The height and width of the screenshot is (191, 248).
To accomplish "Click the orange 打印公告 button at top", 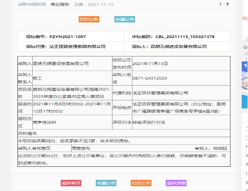I will 89,19.
